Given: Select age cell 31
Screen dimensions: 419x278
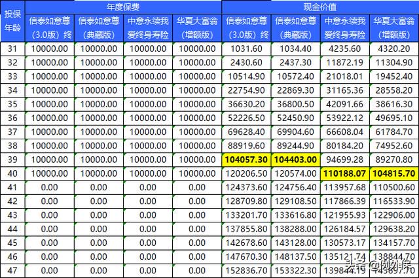Looking at the screenshot, I should coord(12,48).
